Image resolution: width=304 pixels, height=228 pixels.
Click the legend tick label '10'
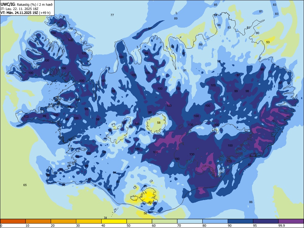[27, 226]
